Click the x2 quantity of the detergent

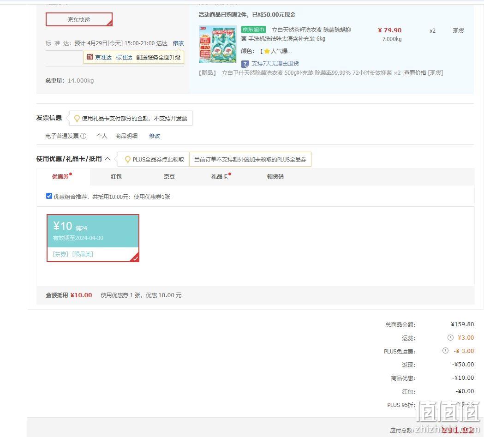(x=432, y=30)
